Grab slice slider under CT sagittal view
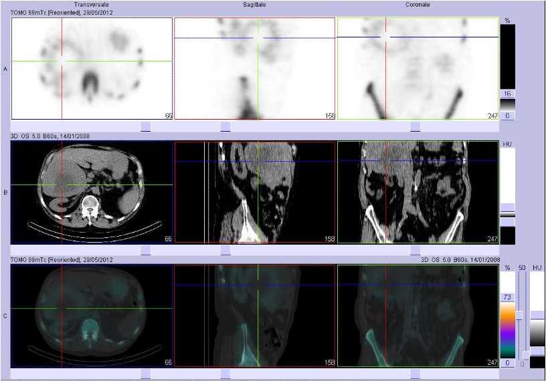This screenshot has width=546, height=381. tap(225, 250)
